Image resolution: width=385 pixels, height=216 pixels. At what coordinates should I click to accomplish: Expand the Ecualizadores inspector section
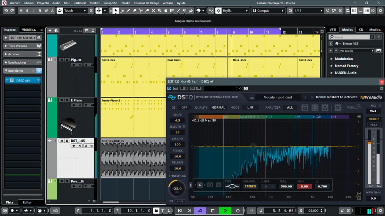click(22, 62)
